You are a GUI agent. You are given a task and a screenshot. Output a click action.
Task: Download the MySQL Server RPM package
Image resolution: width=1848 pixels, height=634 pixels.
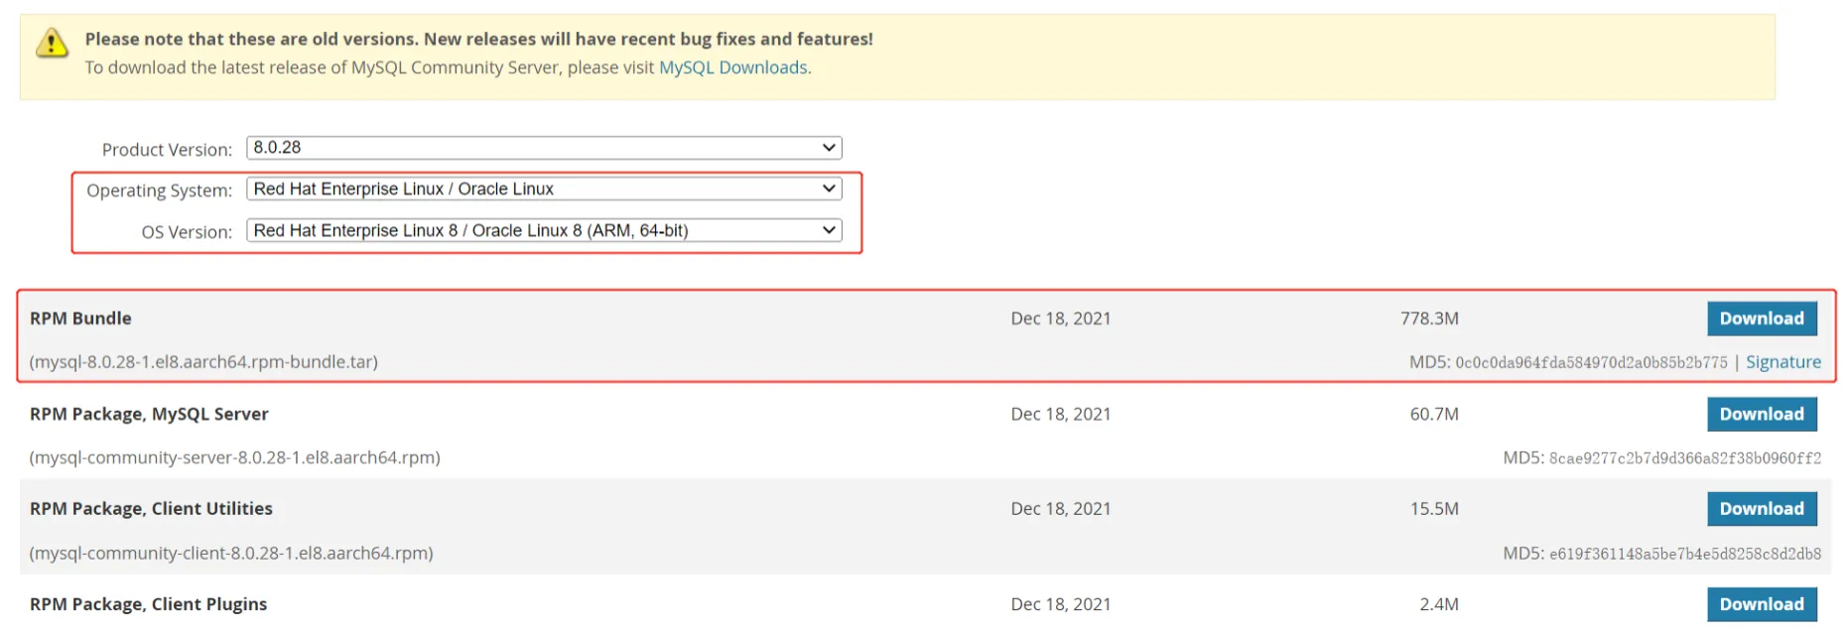tap(1761, 414)
